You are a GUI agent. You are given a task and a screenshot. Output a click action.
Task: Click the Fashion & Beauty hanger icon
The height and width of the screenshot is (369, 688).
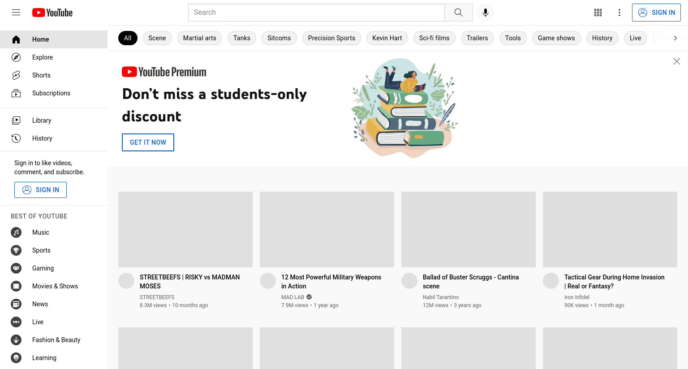point(16,340)
